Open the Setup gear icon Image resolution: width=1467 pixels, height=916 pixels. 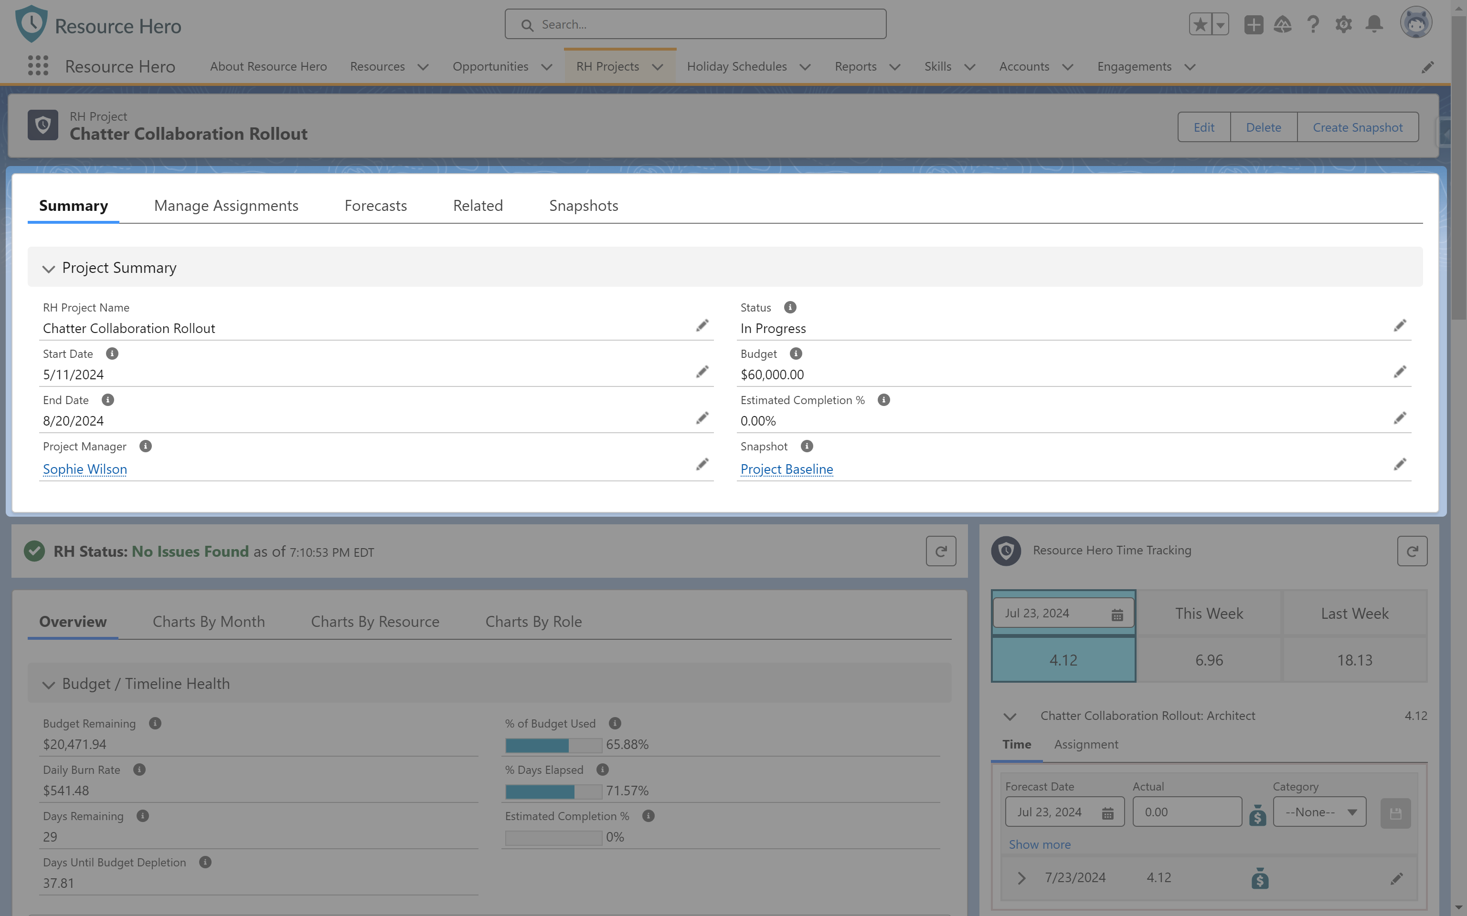point(1343,24)
